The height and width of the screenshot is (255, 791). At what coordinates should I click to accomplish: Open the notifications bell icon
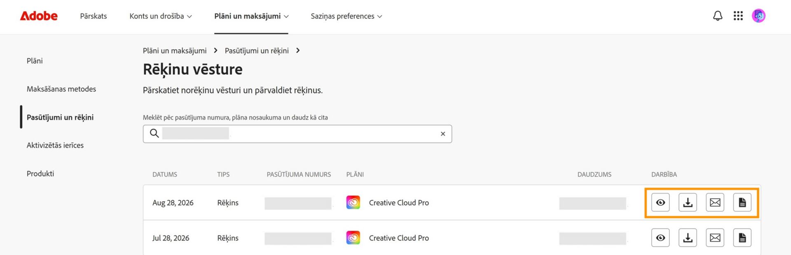718,16
